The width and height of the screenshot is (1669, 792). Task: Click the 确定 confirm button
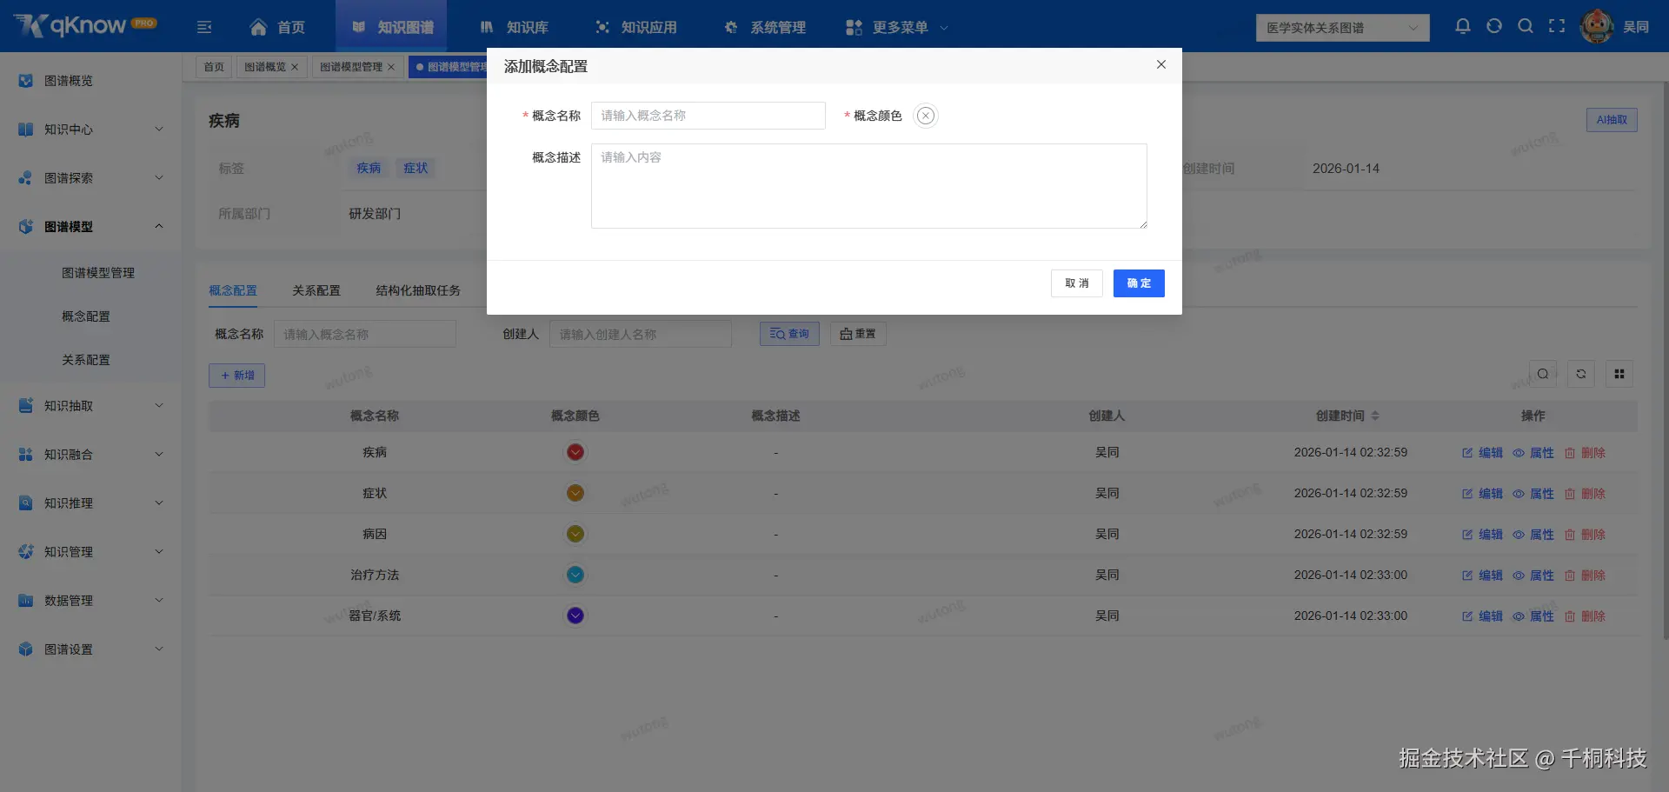click(x=1139, y=283)
